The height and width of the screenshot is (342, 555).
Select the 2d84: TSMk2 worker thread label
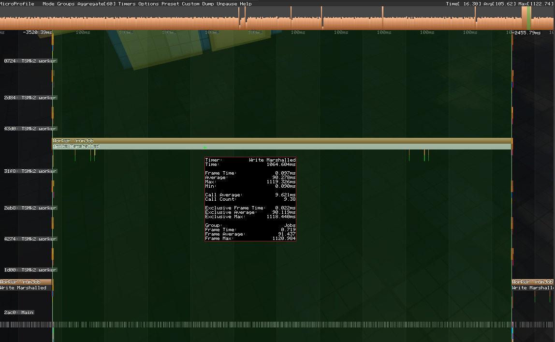pos(30,98)
